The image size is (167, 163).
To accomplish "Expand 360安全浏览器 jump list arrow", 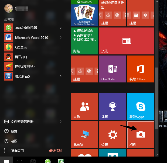I will 61,28.
